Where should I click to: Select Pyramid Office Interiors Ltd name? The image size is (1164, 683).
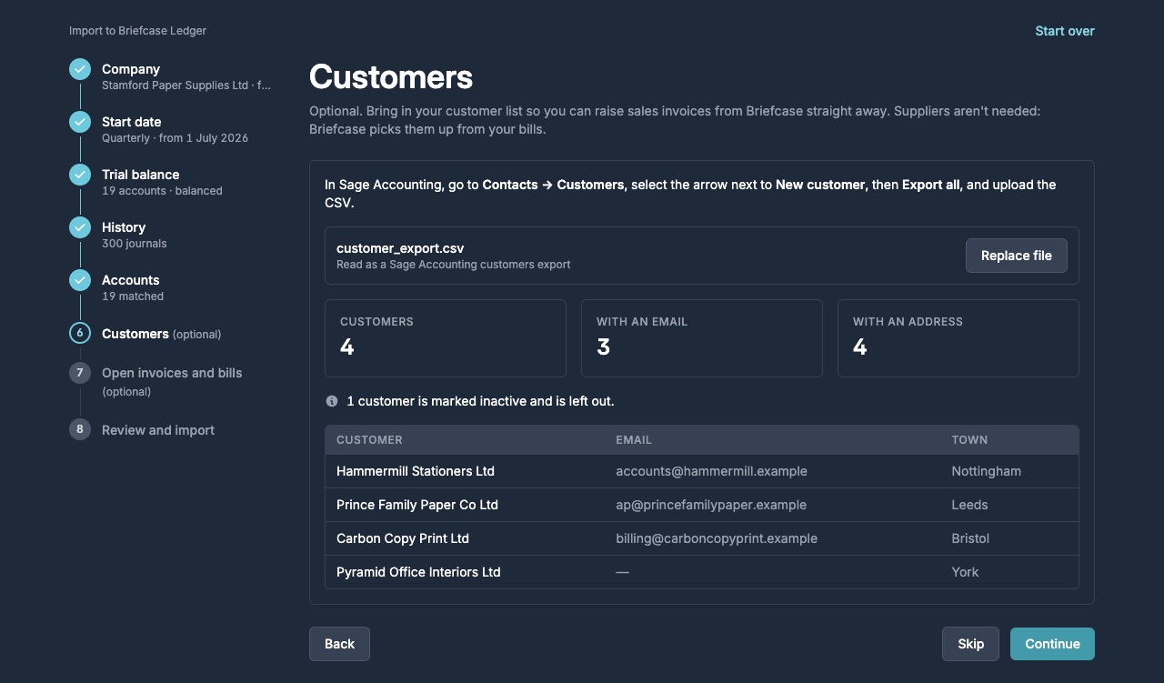(x=418, y=572)
